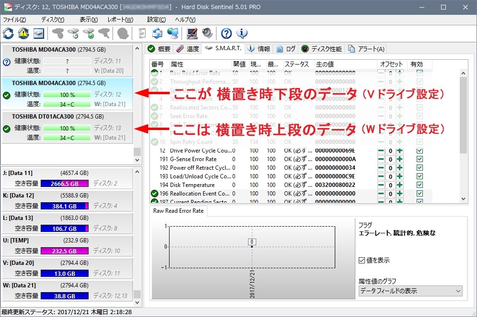Click the down arrow of the S.M.A.R.T. table scrollbar
Screen dimensions: 477x317
click(463, 199)
